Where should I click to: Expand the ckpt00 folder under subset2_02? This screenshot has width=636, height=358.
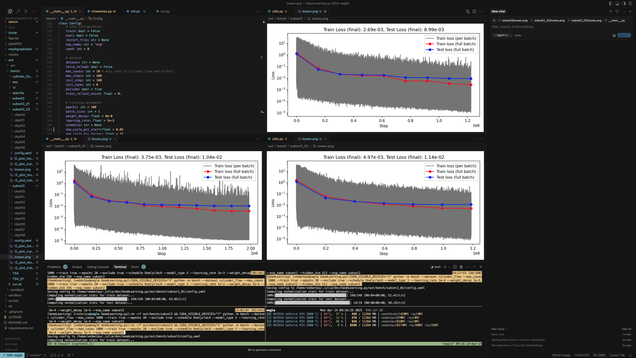tap(19, 115)
